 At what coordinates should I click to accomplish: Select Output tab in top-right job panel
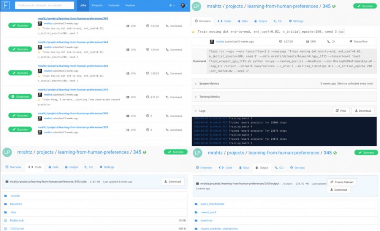point(261,21)
